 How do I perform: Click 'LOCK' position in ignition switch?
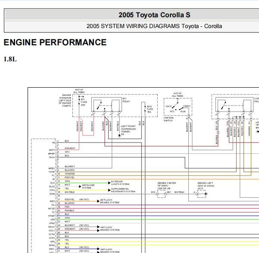(x=169, y=106)
